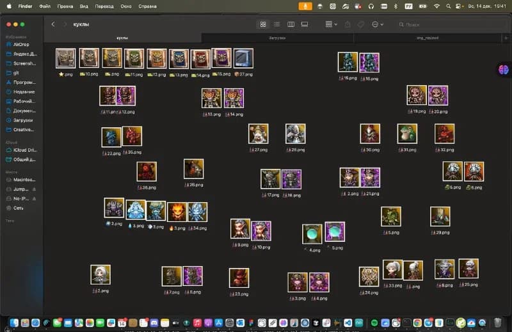Open the Справка menu
The image size is (512, 332).
click(147, 6)
